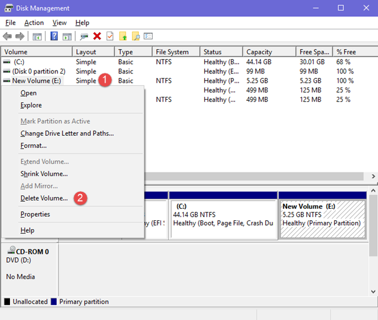Select Change Drive Letter and Paths

73,133
